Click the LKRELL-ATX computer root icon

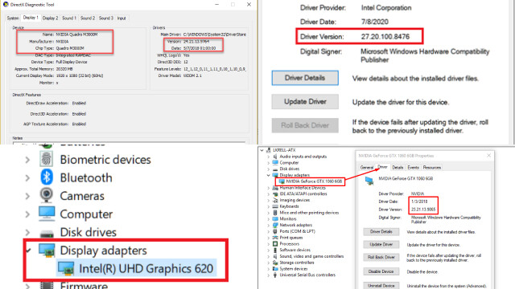(x=268, y=150)
